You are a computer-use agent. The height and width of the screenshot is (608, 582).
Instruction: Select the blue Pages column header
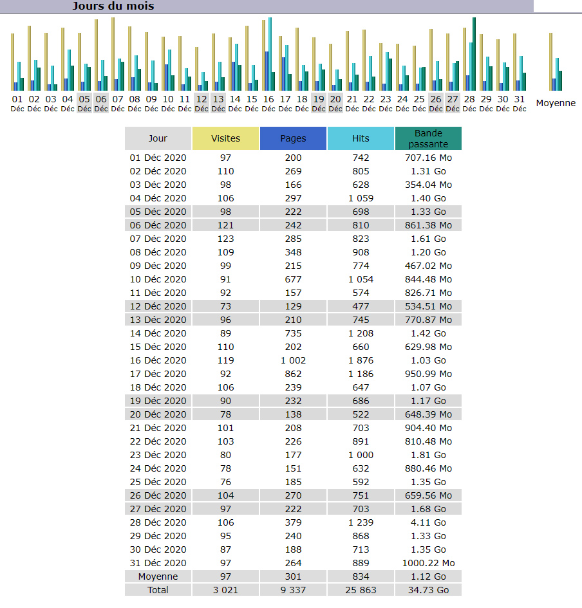[293, 138]
